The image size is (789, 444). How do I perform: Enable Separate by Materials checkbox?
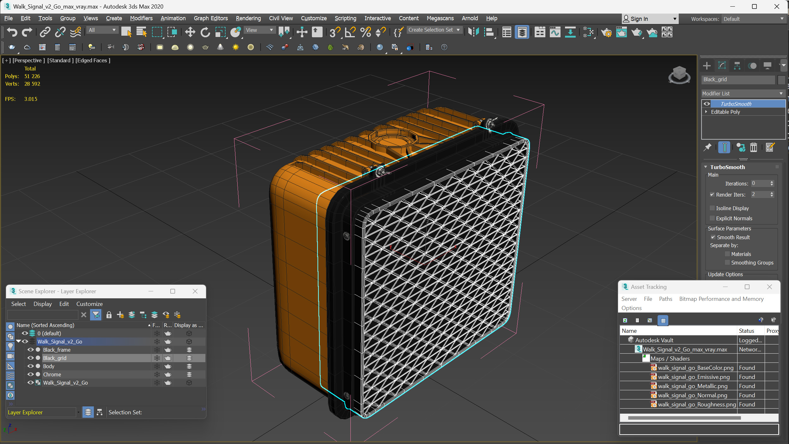727,254
